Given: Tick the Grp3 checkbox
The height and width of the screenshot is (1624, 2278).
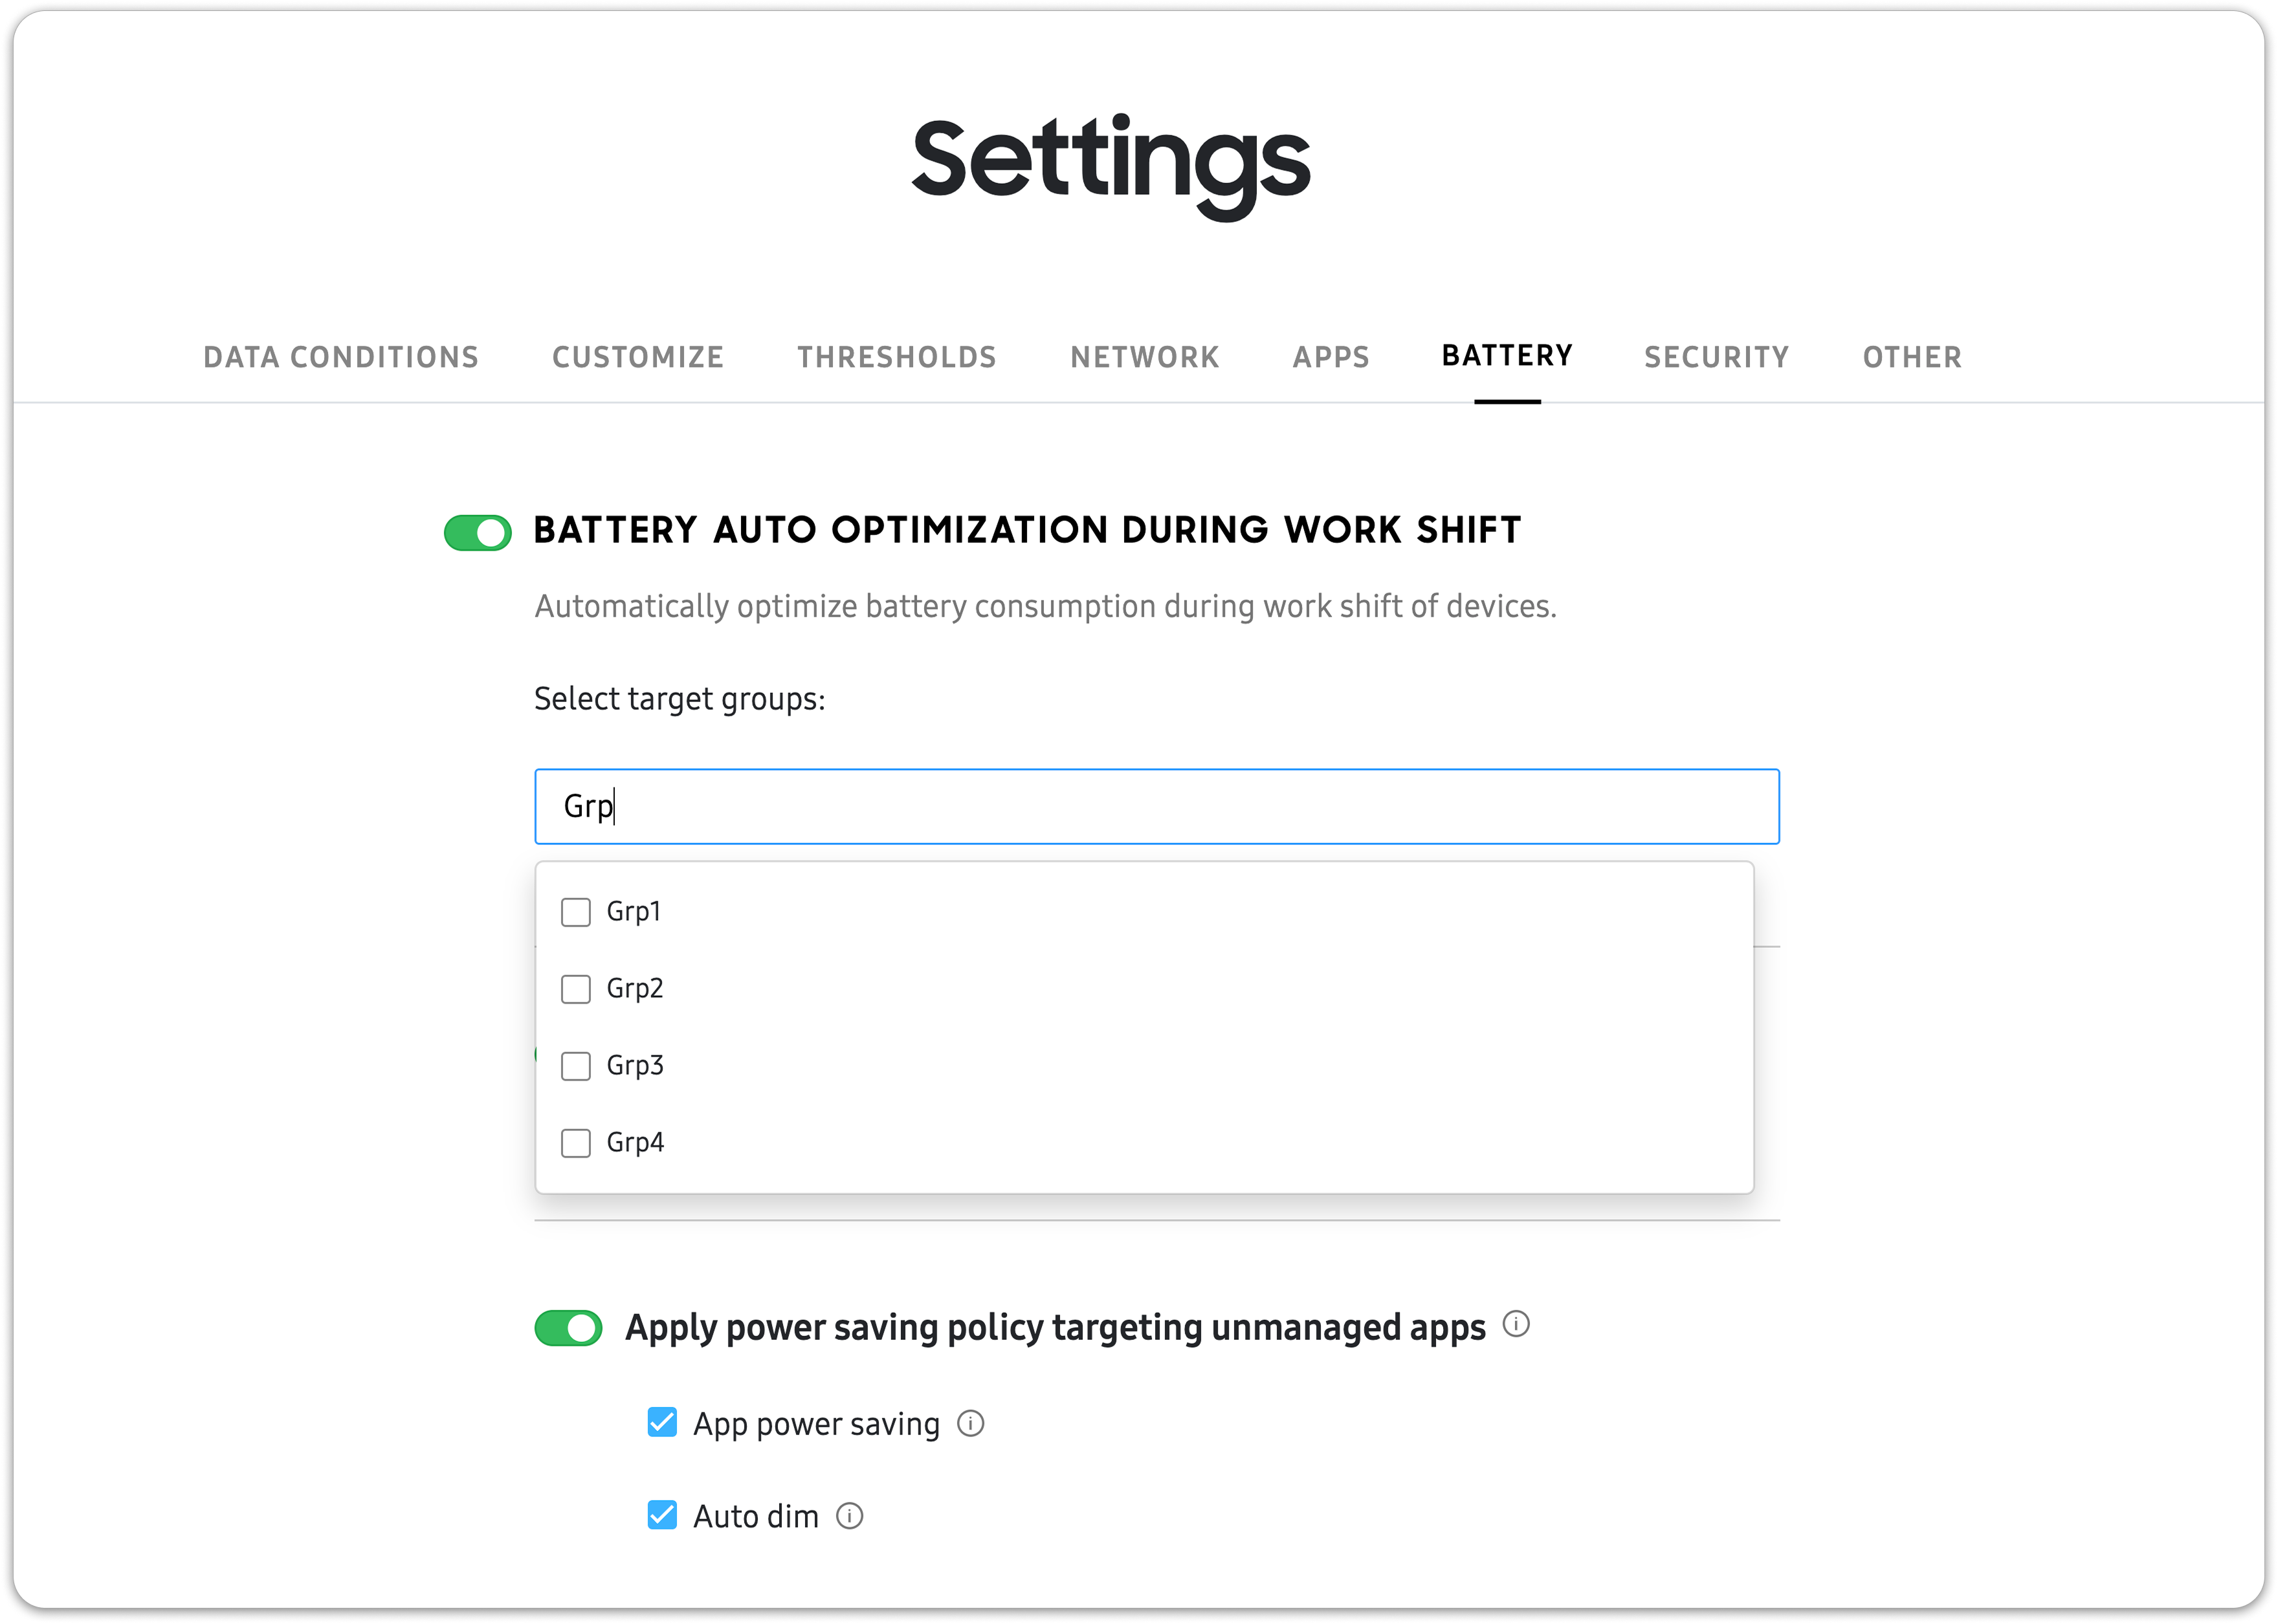Looking at the screenshot, I should pyautogui.click(x=575, y=1065).
